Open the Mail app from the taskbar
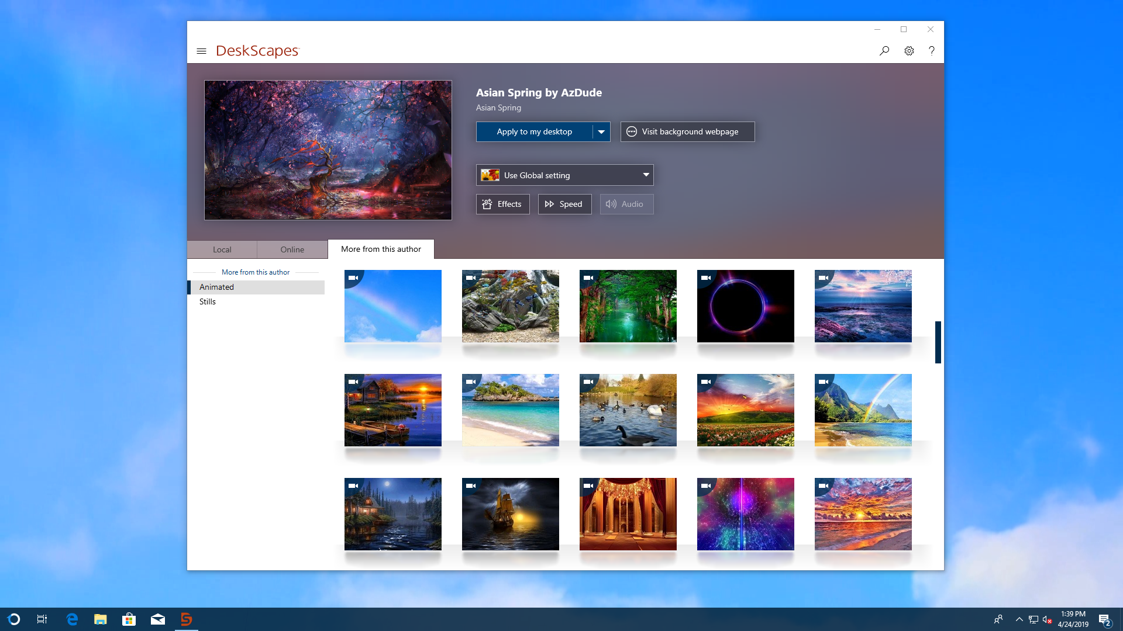The height and width of the screenshot is (631, 1123). point(158,619)
